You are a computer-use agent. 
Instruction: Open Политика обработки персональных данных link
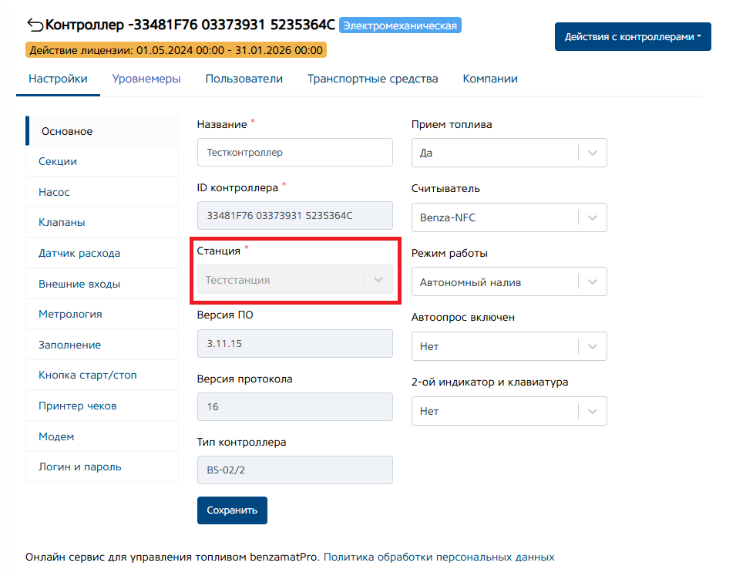439,557
